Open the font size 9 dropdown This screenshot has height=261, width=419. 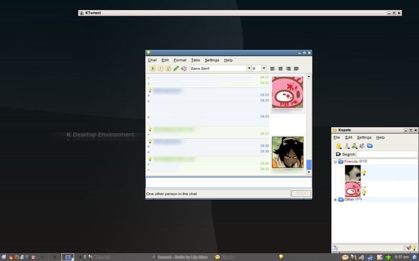tap(264, 68)
